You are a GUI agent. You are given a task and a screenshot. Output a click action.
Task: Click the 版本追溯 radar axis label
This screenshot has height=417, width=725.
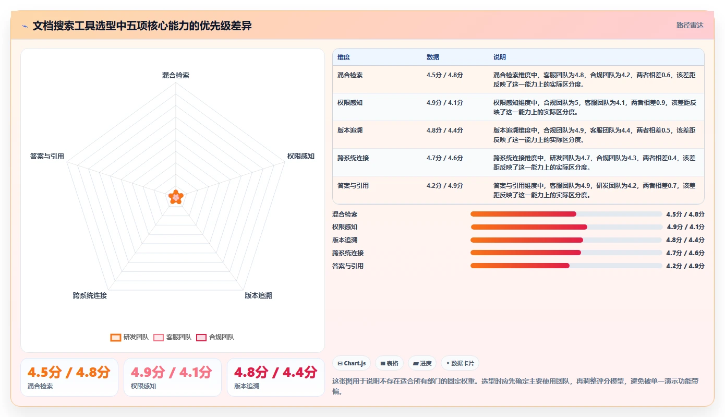[258, 295]
